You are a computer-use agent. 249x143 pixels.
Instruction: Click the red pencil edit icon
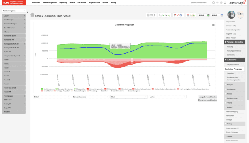click(178, 15)
